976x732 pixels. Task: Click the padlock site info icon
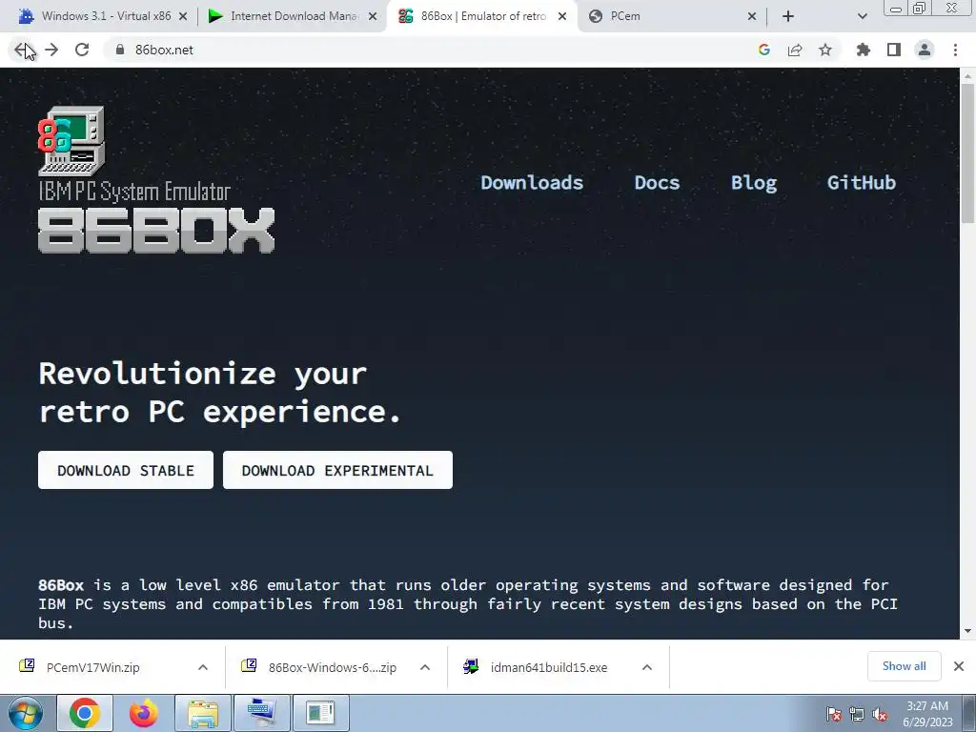(x=120, y=50)
